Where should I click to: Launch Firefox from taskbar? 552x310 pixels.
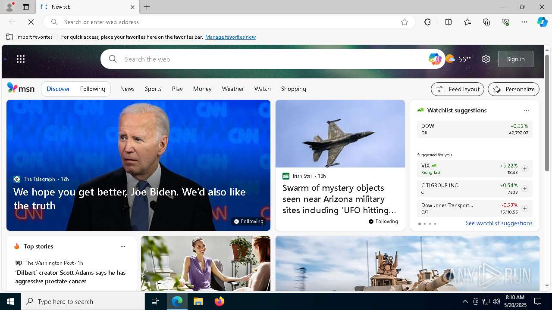pyautogui.click(x=219, y=301)
